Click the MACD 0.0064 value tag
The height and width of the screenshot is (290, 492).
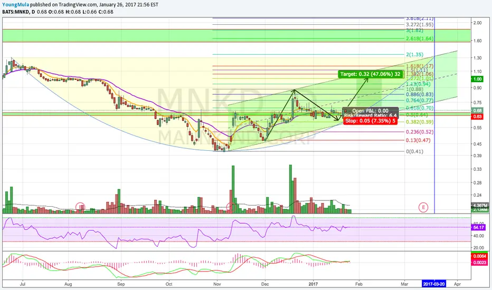click(479, 256)
